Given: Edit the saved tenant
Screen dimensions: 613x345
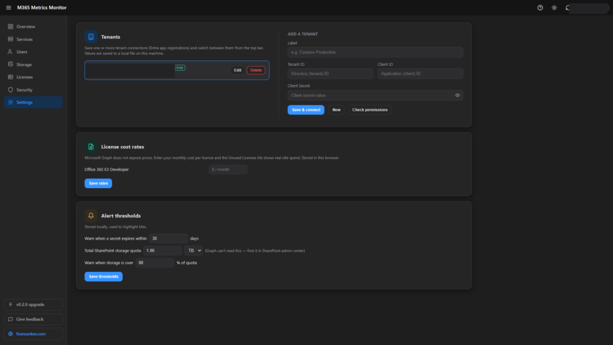Looking at the screenshot, I should (237, 71).
